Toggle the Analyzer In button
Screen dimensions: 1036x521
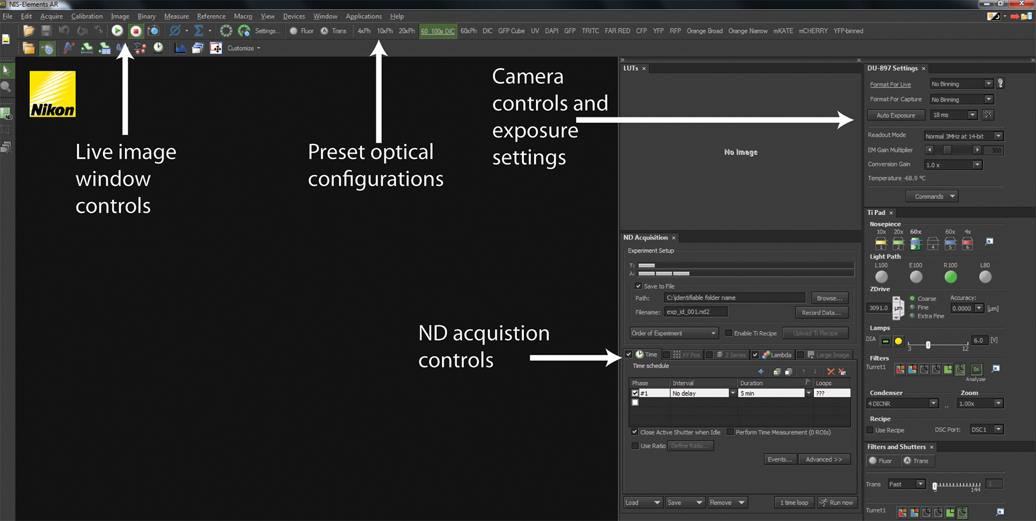tap(976, 369)
